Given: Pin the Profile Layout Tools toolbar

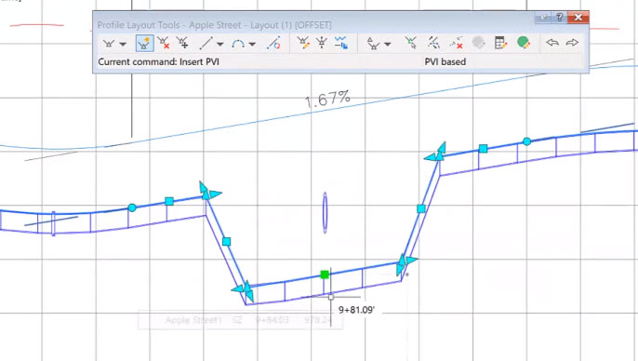Looking at the screenshot, I should tap(543, 18).
